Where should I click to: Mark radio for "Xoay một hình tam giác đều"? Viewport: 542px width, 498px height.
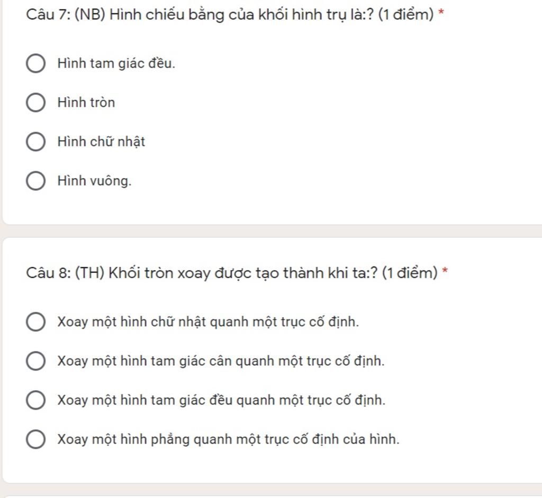point(35,400)
